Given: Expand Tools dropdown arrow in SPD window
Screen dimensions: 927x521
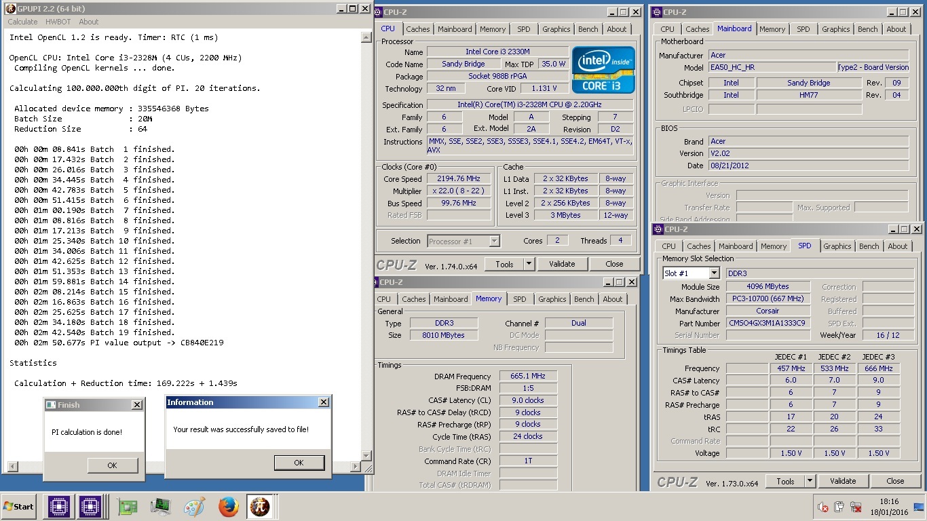Looking at the screenshot, I should click(810, 481).
